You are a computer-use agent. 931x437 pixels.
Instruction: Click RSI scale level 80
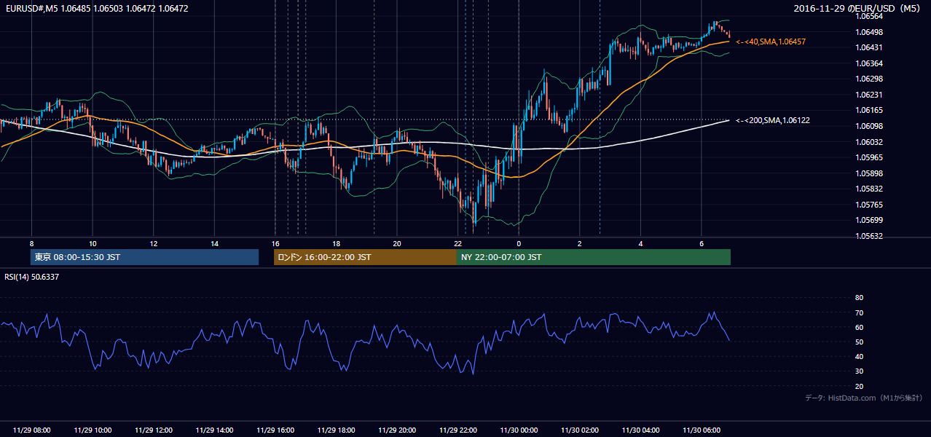click(x=859, y=298)
